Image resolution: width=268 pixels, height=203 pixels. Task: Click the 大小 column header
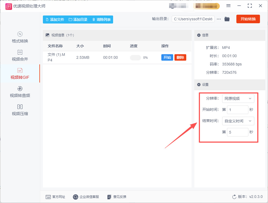tap(80, 46)
